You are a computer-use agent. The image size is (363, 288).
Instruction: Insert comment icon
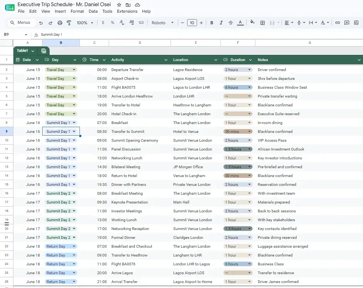[x=347, y=23]
